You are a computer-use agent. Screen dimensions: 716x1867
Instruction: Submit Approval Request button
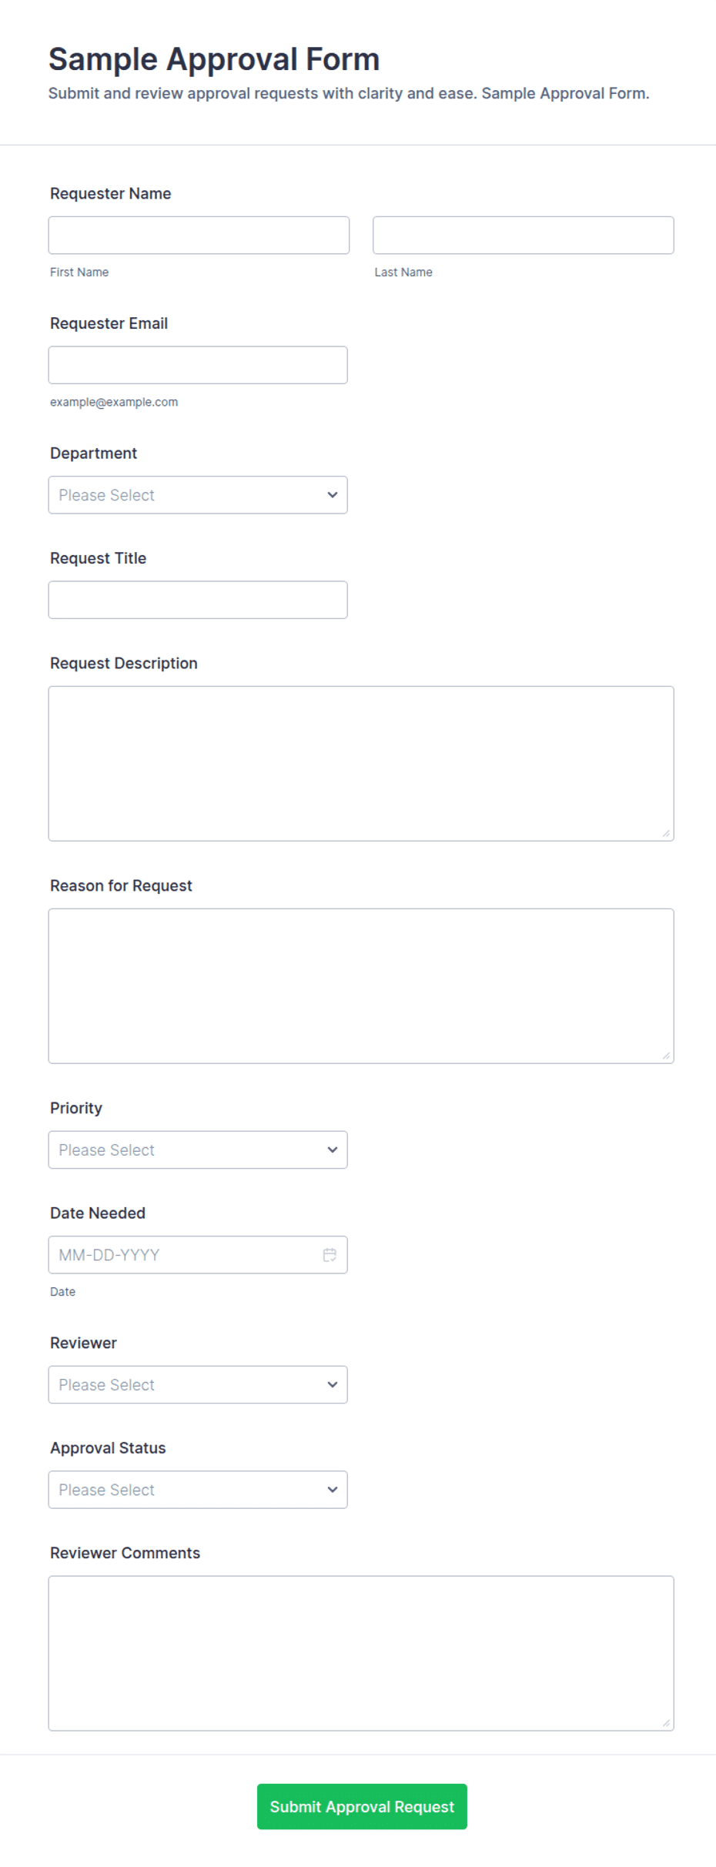[x=362, y=1806]
